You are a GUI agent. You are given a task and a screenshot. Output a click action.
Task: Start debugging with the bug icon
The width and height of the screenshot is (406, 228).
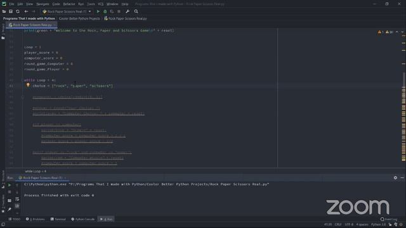tap(105, 11)
